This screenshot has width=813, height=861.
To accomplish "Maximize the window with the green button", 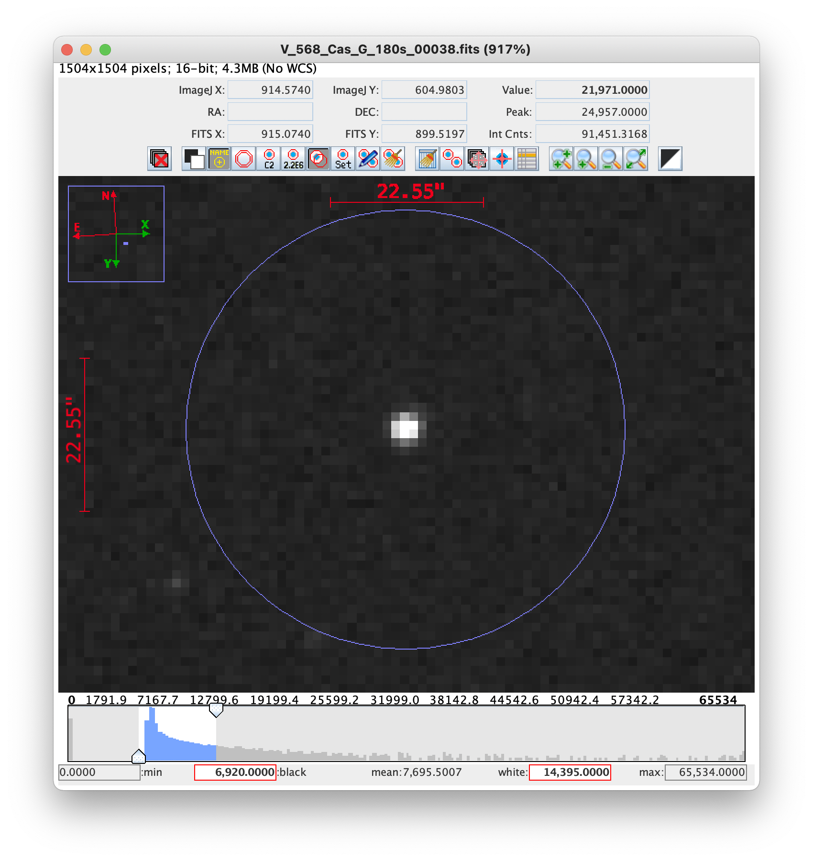I will click(105, 50).
